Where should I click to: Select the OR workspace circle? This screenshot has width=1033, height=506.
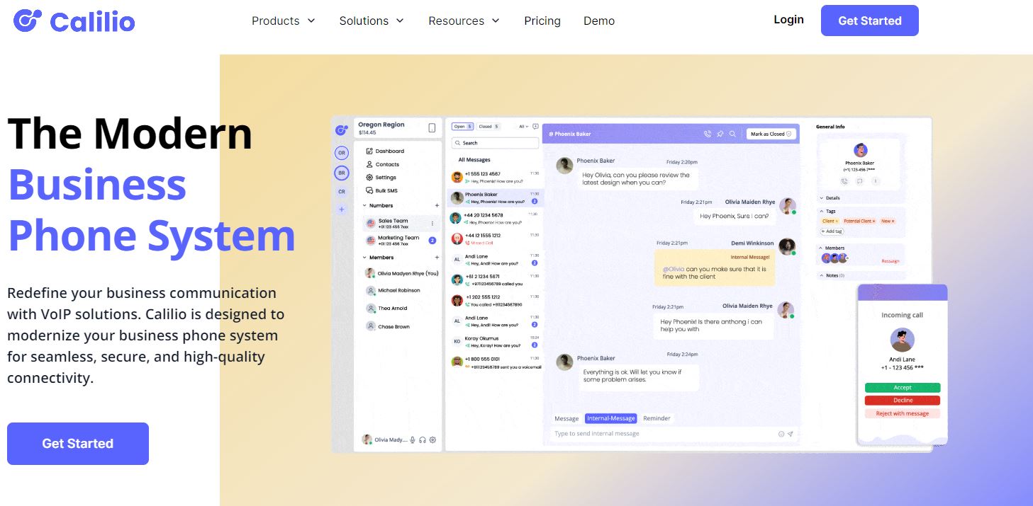pos(342,153)
